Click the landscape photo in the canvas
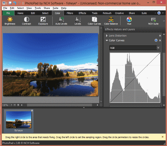Viewport: 167px width, 146px height. click(x=50, y=65)
